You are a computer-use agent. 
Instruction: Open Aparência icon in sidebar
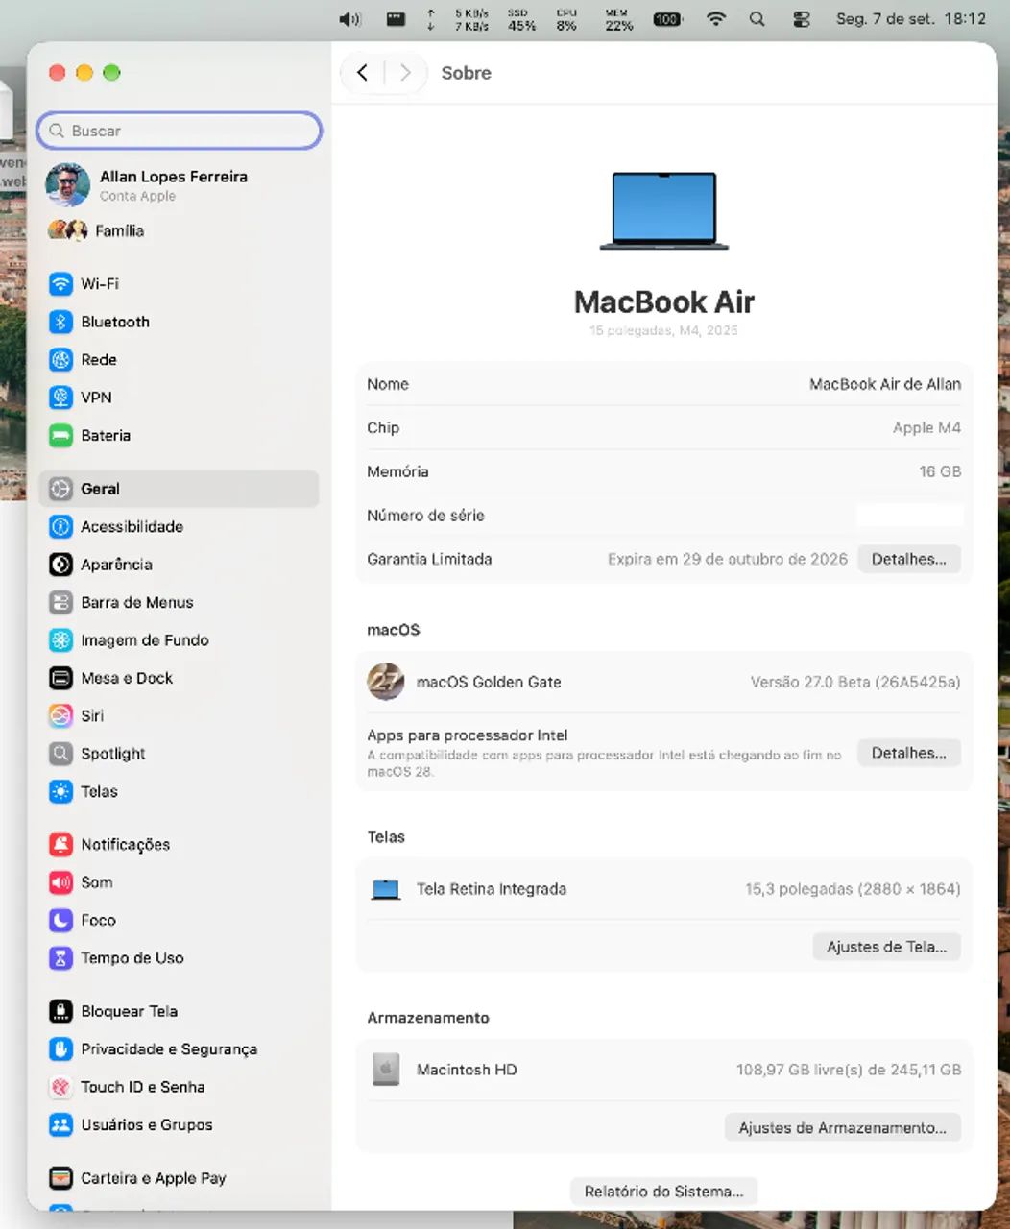coord(60,565)
